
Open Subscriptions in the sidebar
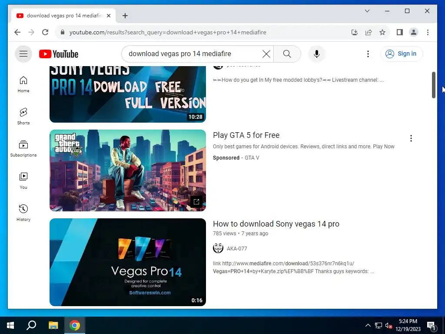[23, 149]
